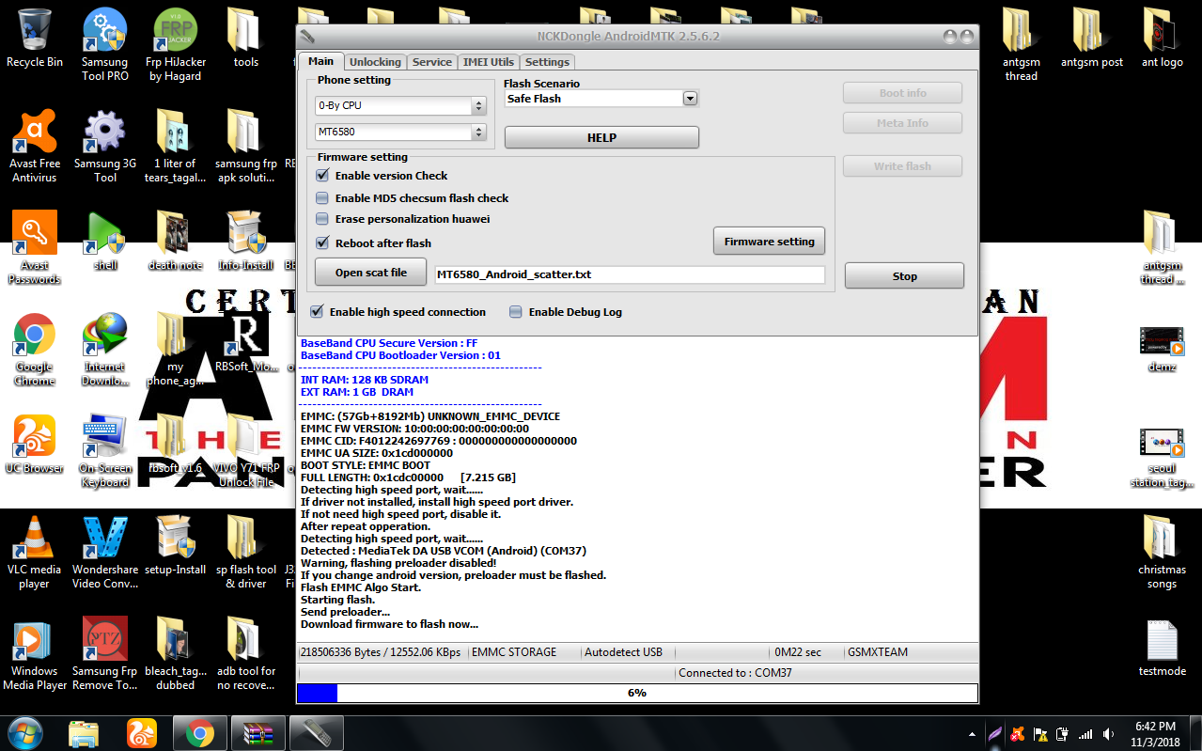
Task: Click the Connected to COM37 status
Action: (x=735, y=673)
